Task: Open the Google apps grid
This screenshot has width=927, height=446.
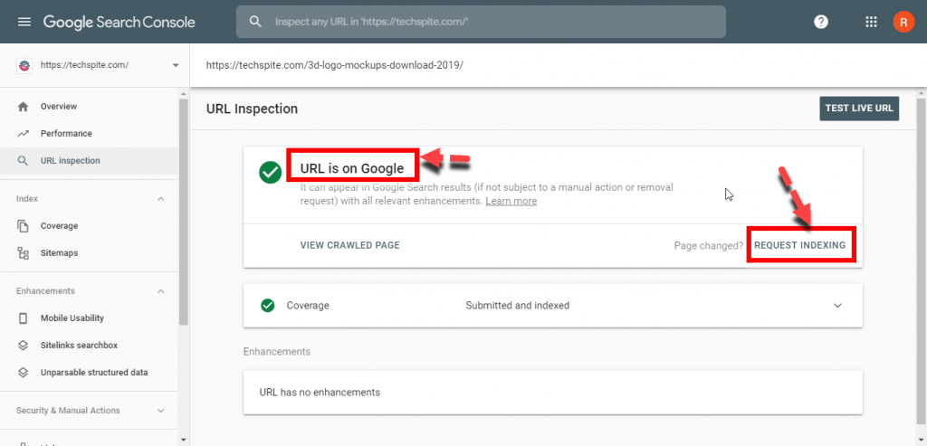Action: coord(871,22)
